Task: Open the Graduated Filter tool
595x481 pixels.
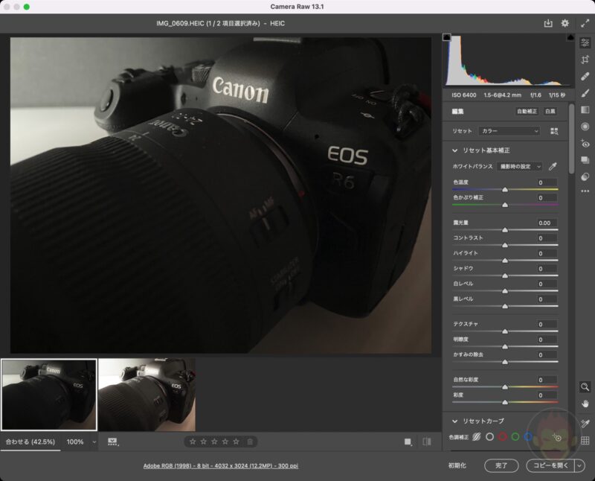Action: (585, 109)
